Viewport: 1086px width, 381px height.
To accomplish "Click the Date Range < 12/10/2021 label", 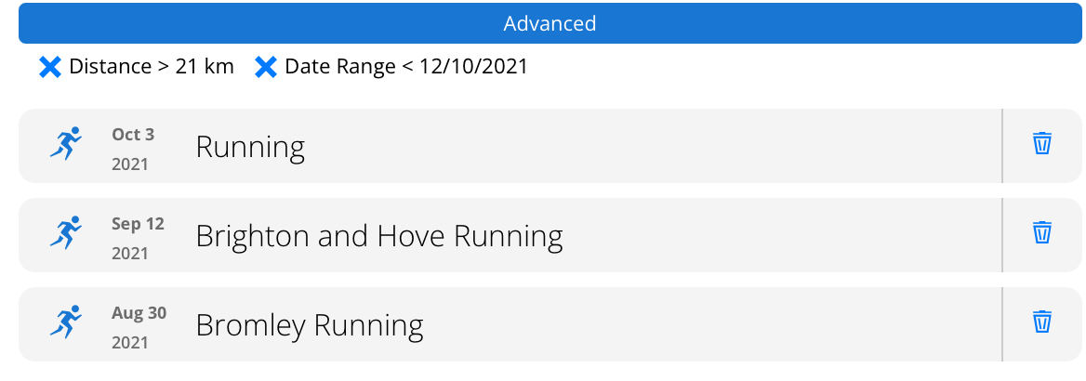I will 406,67.
